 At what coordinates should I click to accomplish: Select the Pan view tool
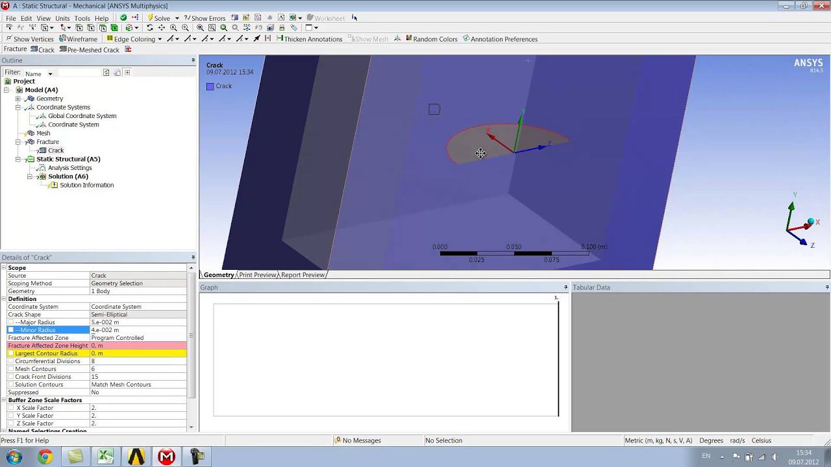tap(162, 28)
